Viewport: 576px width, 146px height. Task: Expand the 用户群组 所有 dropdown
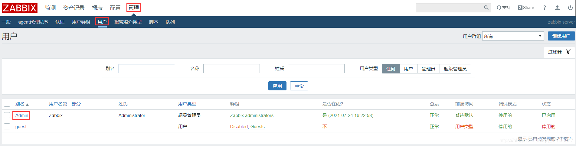513,36
